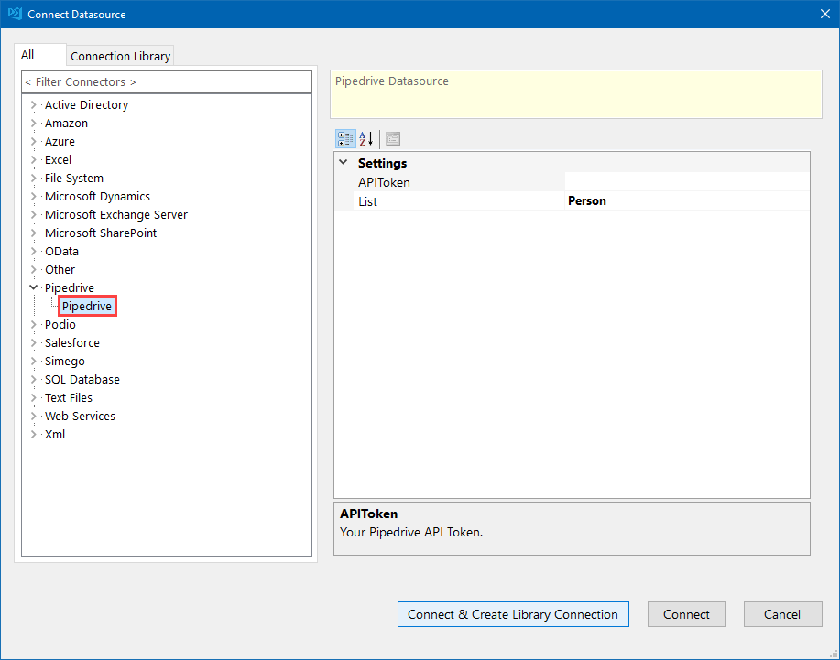840x660 pixels.
Task: Click the 'Your Pipedrive API Token.' help text
Action: (411, 532)
